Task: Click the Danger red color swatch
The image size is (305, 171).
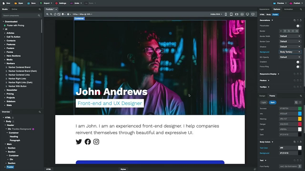Action: click(300, 124)
